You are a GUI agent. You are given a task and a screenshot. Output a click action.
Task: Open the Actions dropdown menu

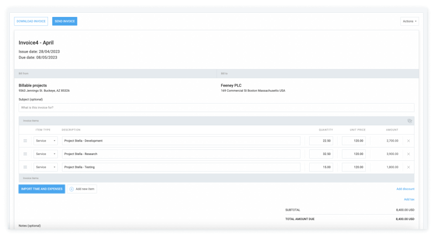tap(410, 21)
